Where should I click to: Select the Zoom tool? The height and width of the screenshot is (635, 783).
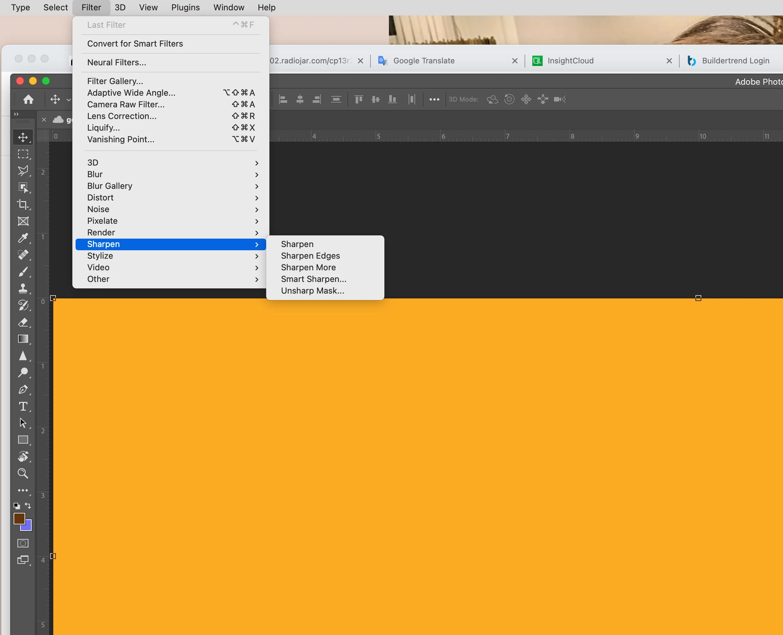point(23,473)
